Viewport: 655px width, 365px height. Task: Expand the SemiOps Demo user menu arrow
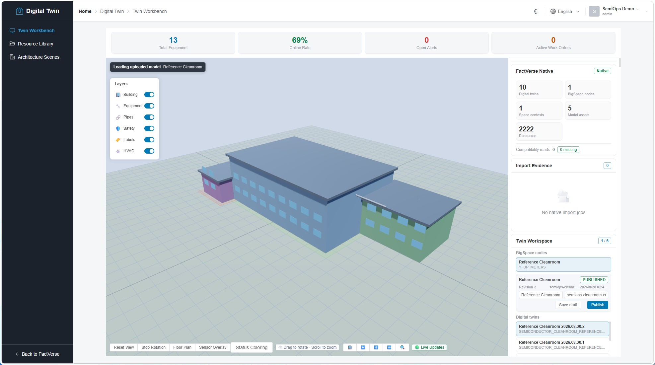(646, 11)
